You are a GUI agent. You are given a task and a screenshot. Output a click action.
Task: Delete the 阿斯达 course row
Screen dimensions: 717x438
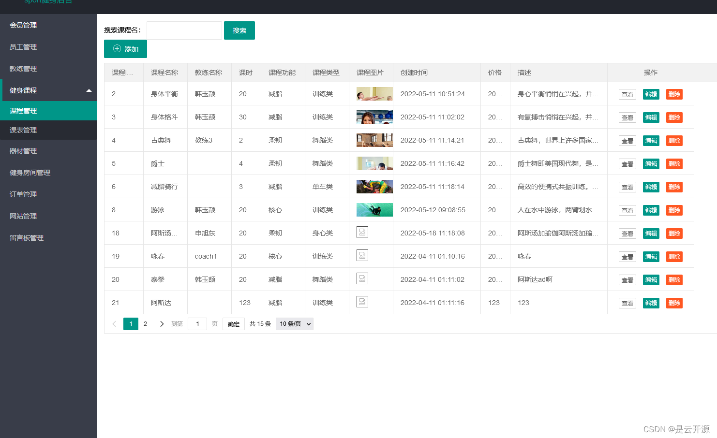click(674, 303)
